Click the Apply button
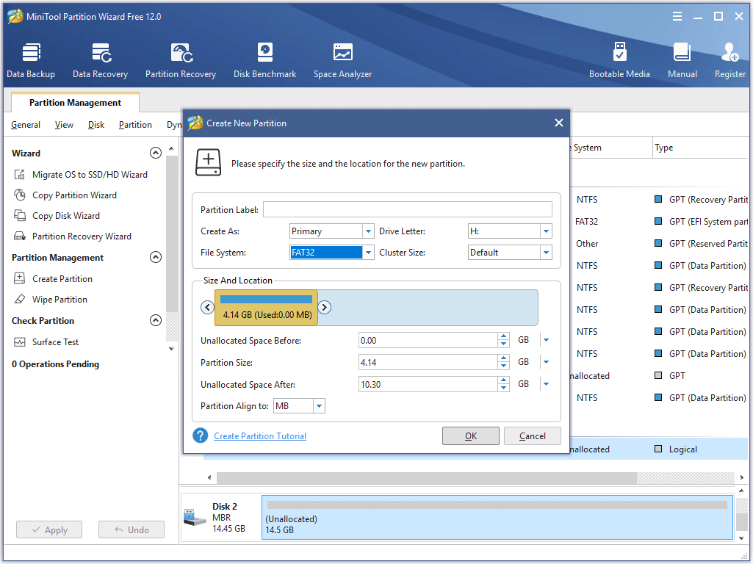This screenshot has height=564, width=753. click(49, 530)
